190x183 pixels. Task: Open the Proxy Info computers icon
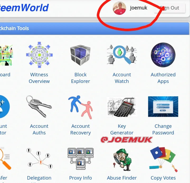pyautogui.click(x=80, y=158)
